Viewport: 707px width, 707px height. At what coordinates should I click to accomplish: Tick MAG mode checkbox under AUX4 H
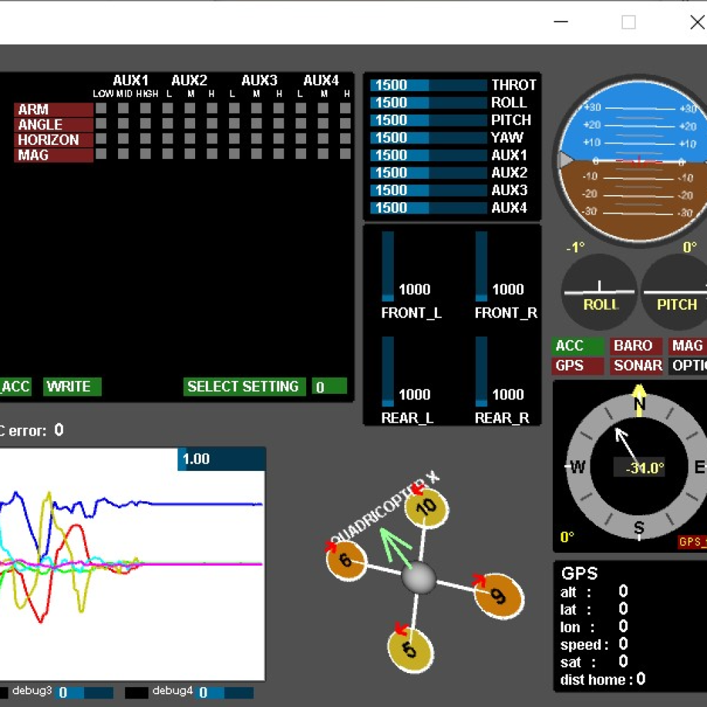coord(346,153)
